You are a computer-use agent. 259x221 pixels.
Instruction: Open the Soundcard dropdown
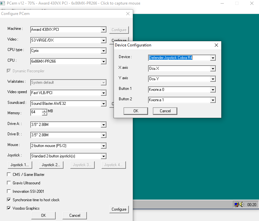coord(103,104)
